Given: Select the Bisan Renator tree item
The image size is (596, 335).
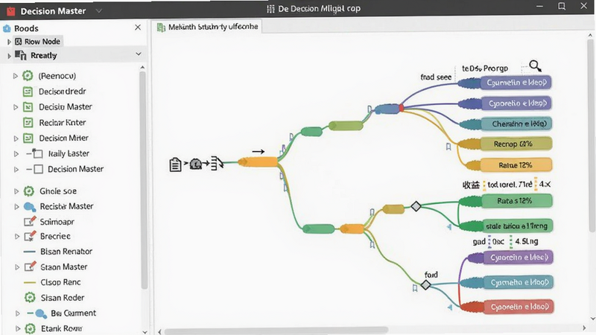Looking at the screenshot, I should 66,252.
